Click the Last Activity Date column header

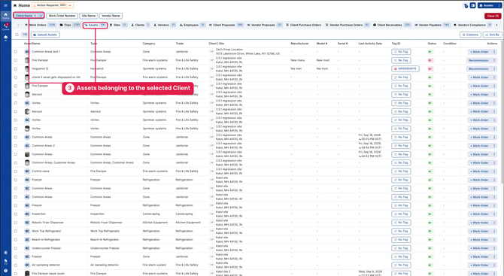(x=370, y=44)
